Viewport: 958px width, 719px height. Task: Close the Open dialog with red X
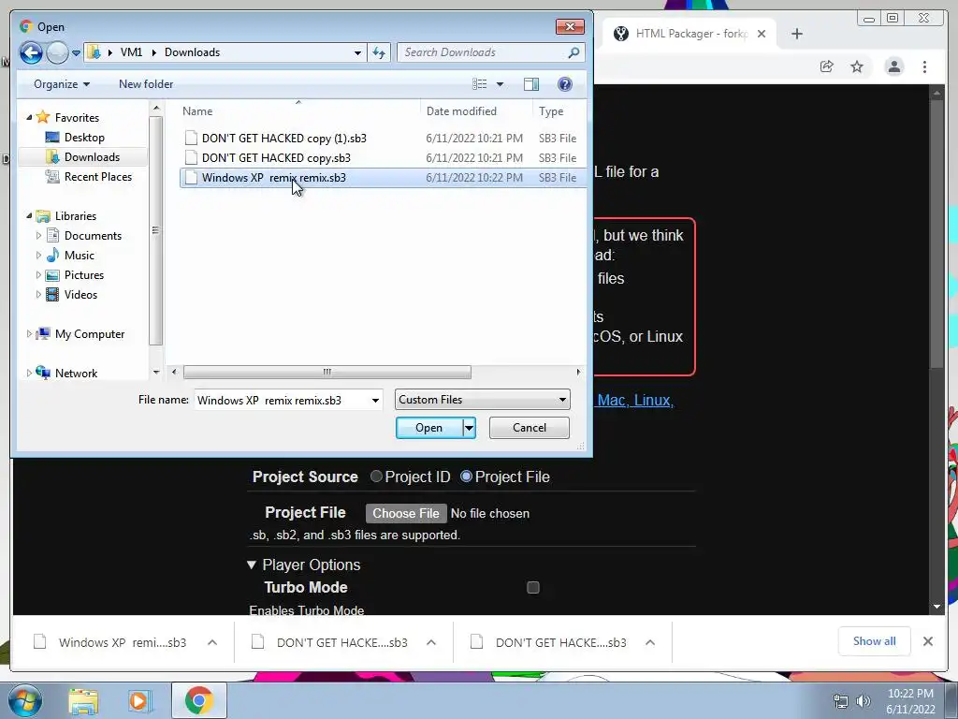click(570, 27)
